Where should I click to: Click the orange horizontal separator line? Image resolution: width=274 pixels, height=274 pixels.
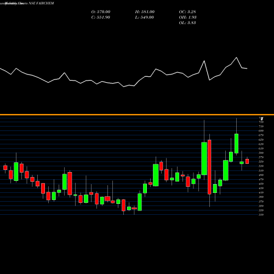click(137, 115)
